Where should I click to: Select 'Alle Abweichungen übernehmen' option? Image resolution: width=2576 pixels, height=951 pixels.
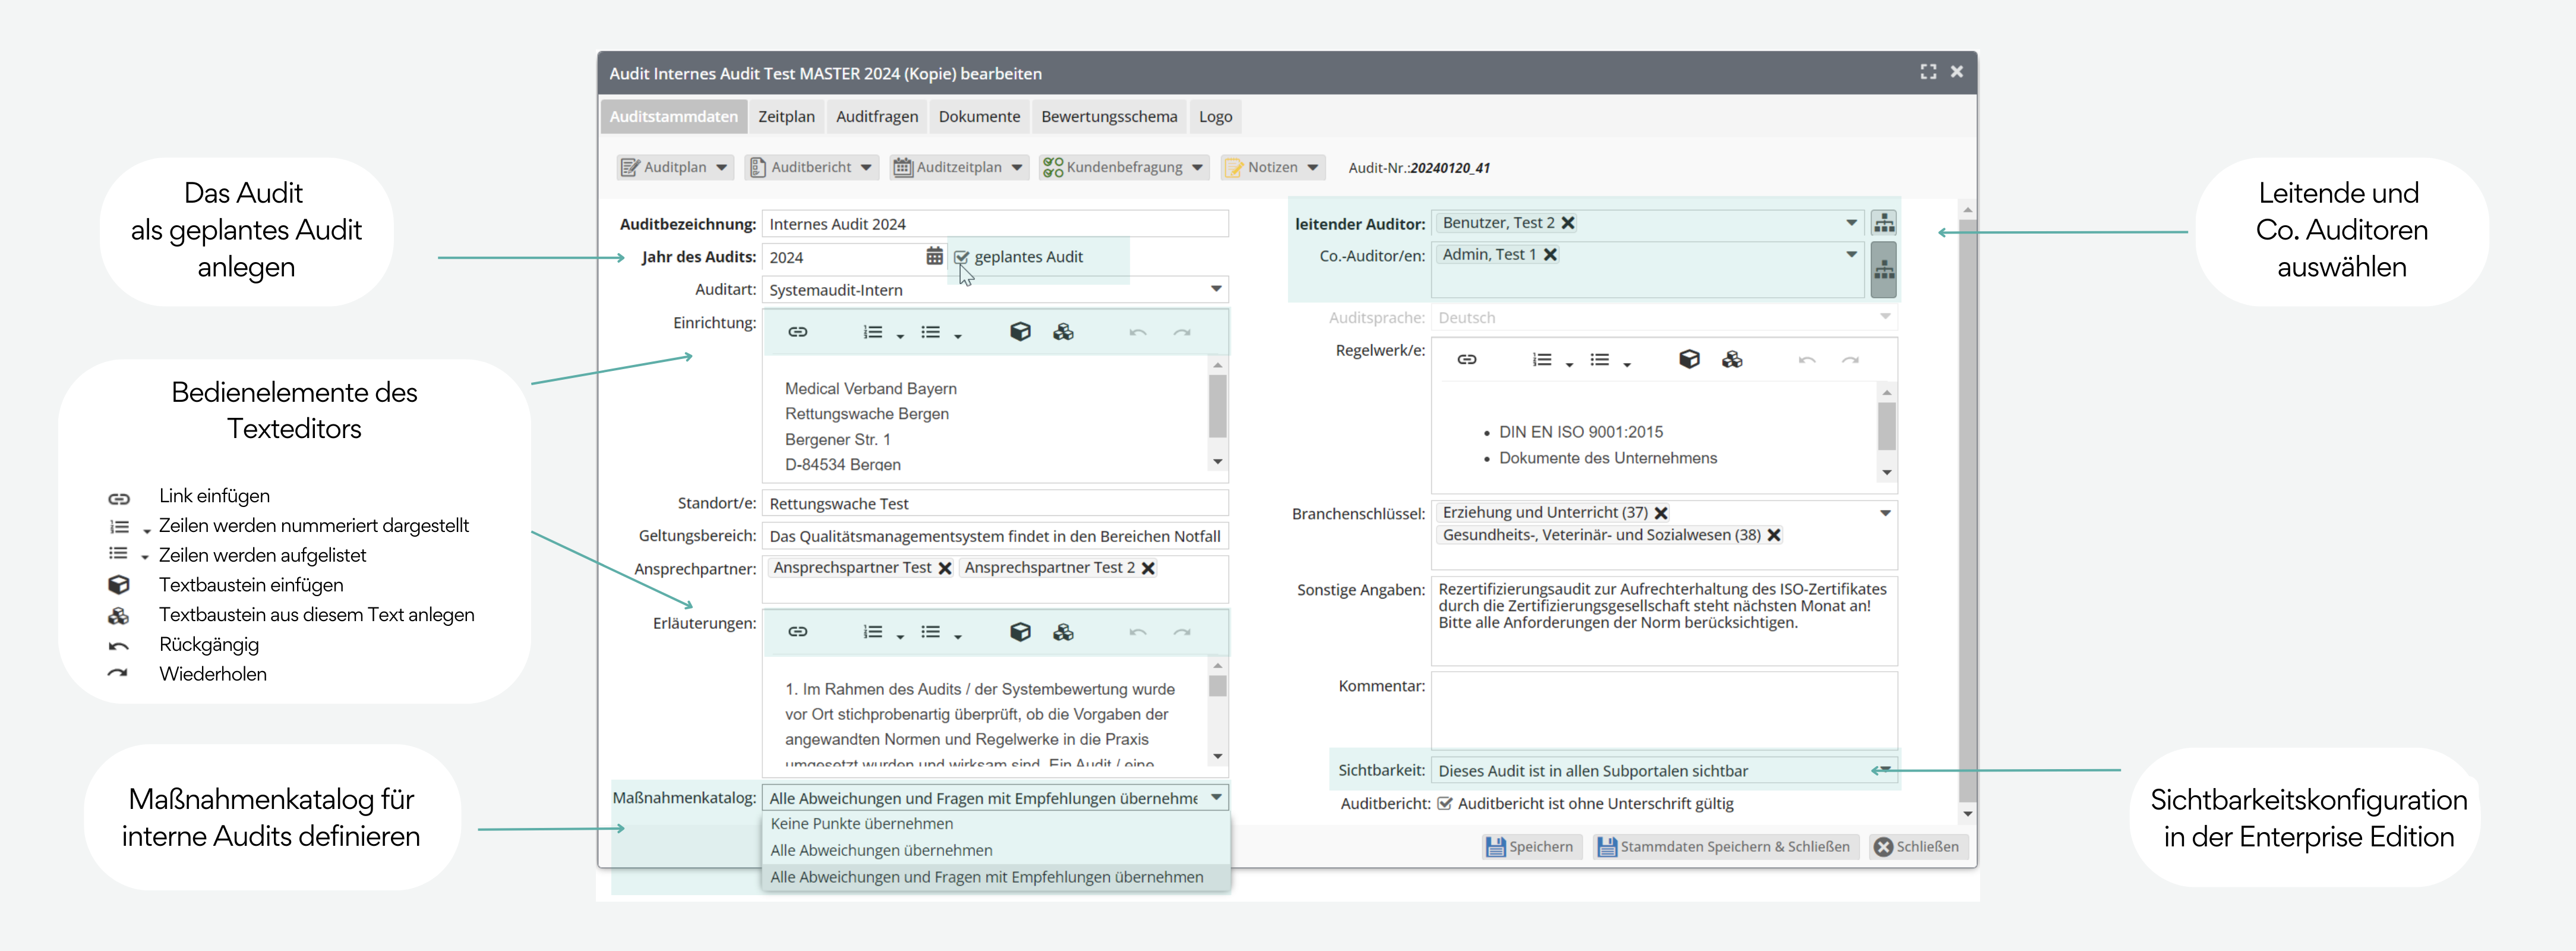point(996,850)
